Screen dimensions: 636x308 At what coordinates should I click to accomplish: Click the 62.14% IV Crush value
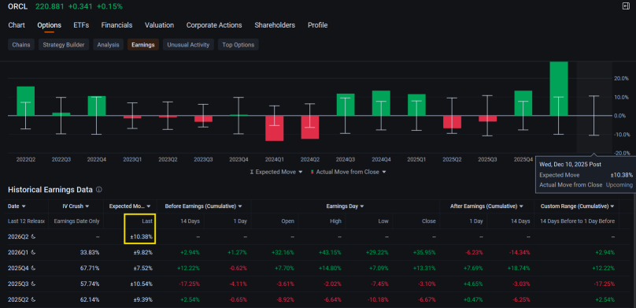[89, 300]
